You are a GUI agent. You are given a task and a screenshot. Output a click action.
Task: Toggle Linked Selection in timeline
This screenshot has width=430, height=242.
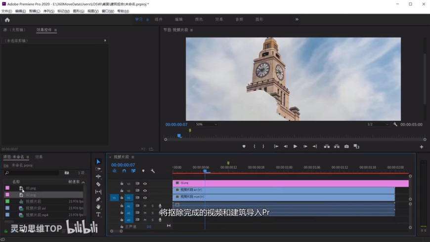point(133,171)
